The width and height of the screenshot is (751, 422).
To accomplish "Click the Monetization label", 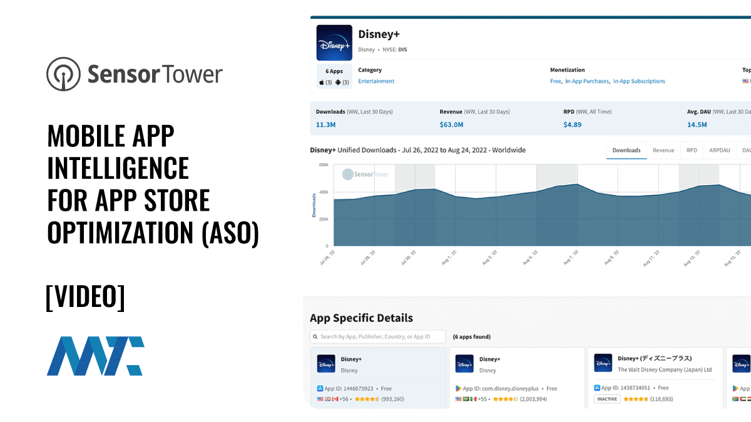I will (568, 70).
